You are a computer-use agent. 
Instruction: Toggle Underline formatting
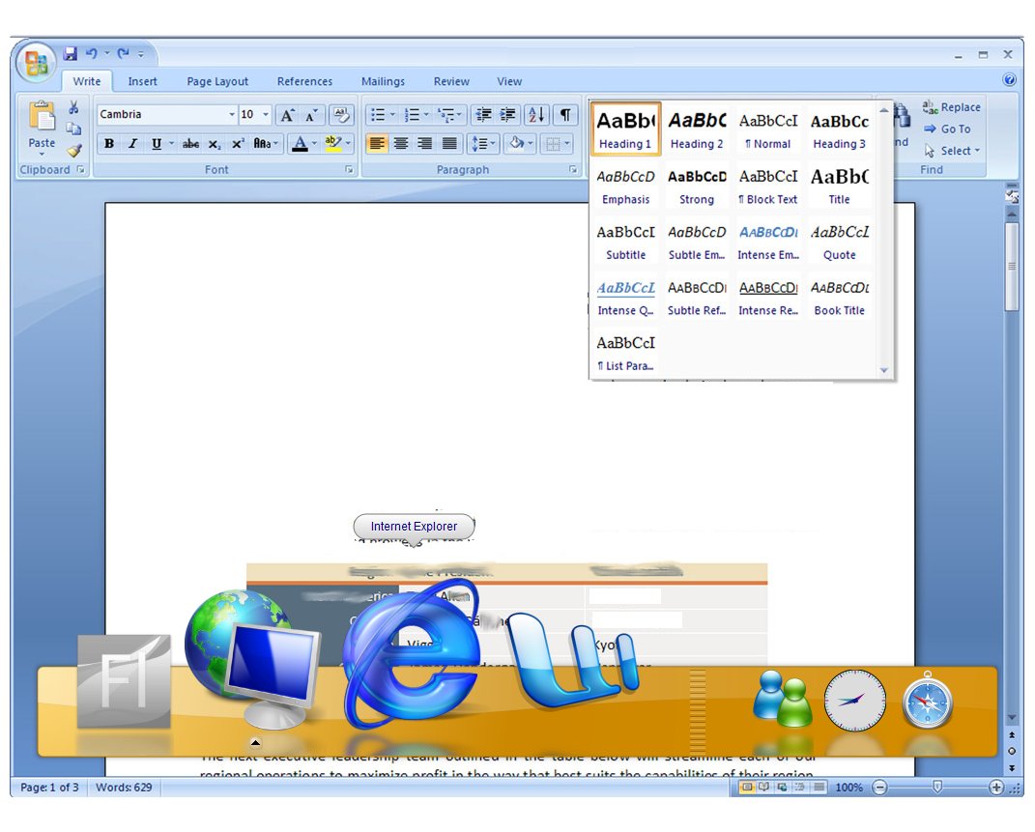click(157, 144)
